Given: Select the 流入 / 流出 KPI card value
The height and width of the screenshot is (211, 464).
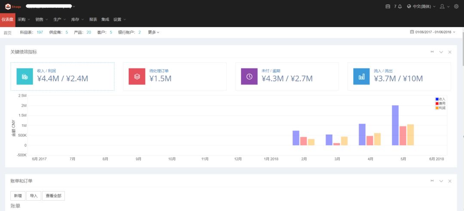Looking at the screenshot, I should click(398, 78).
